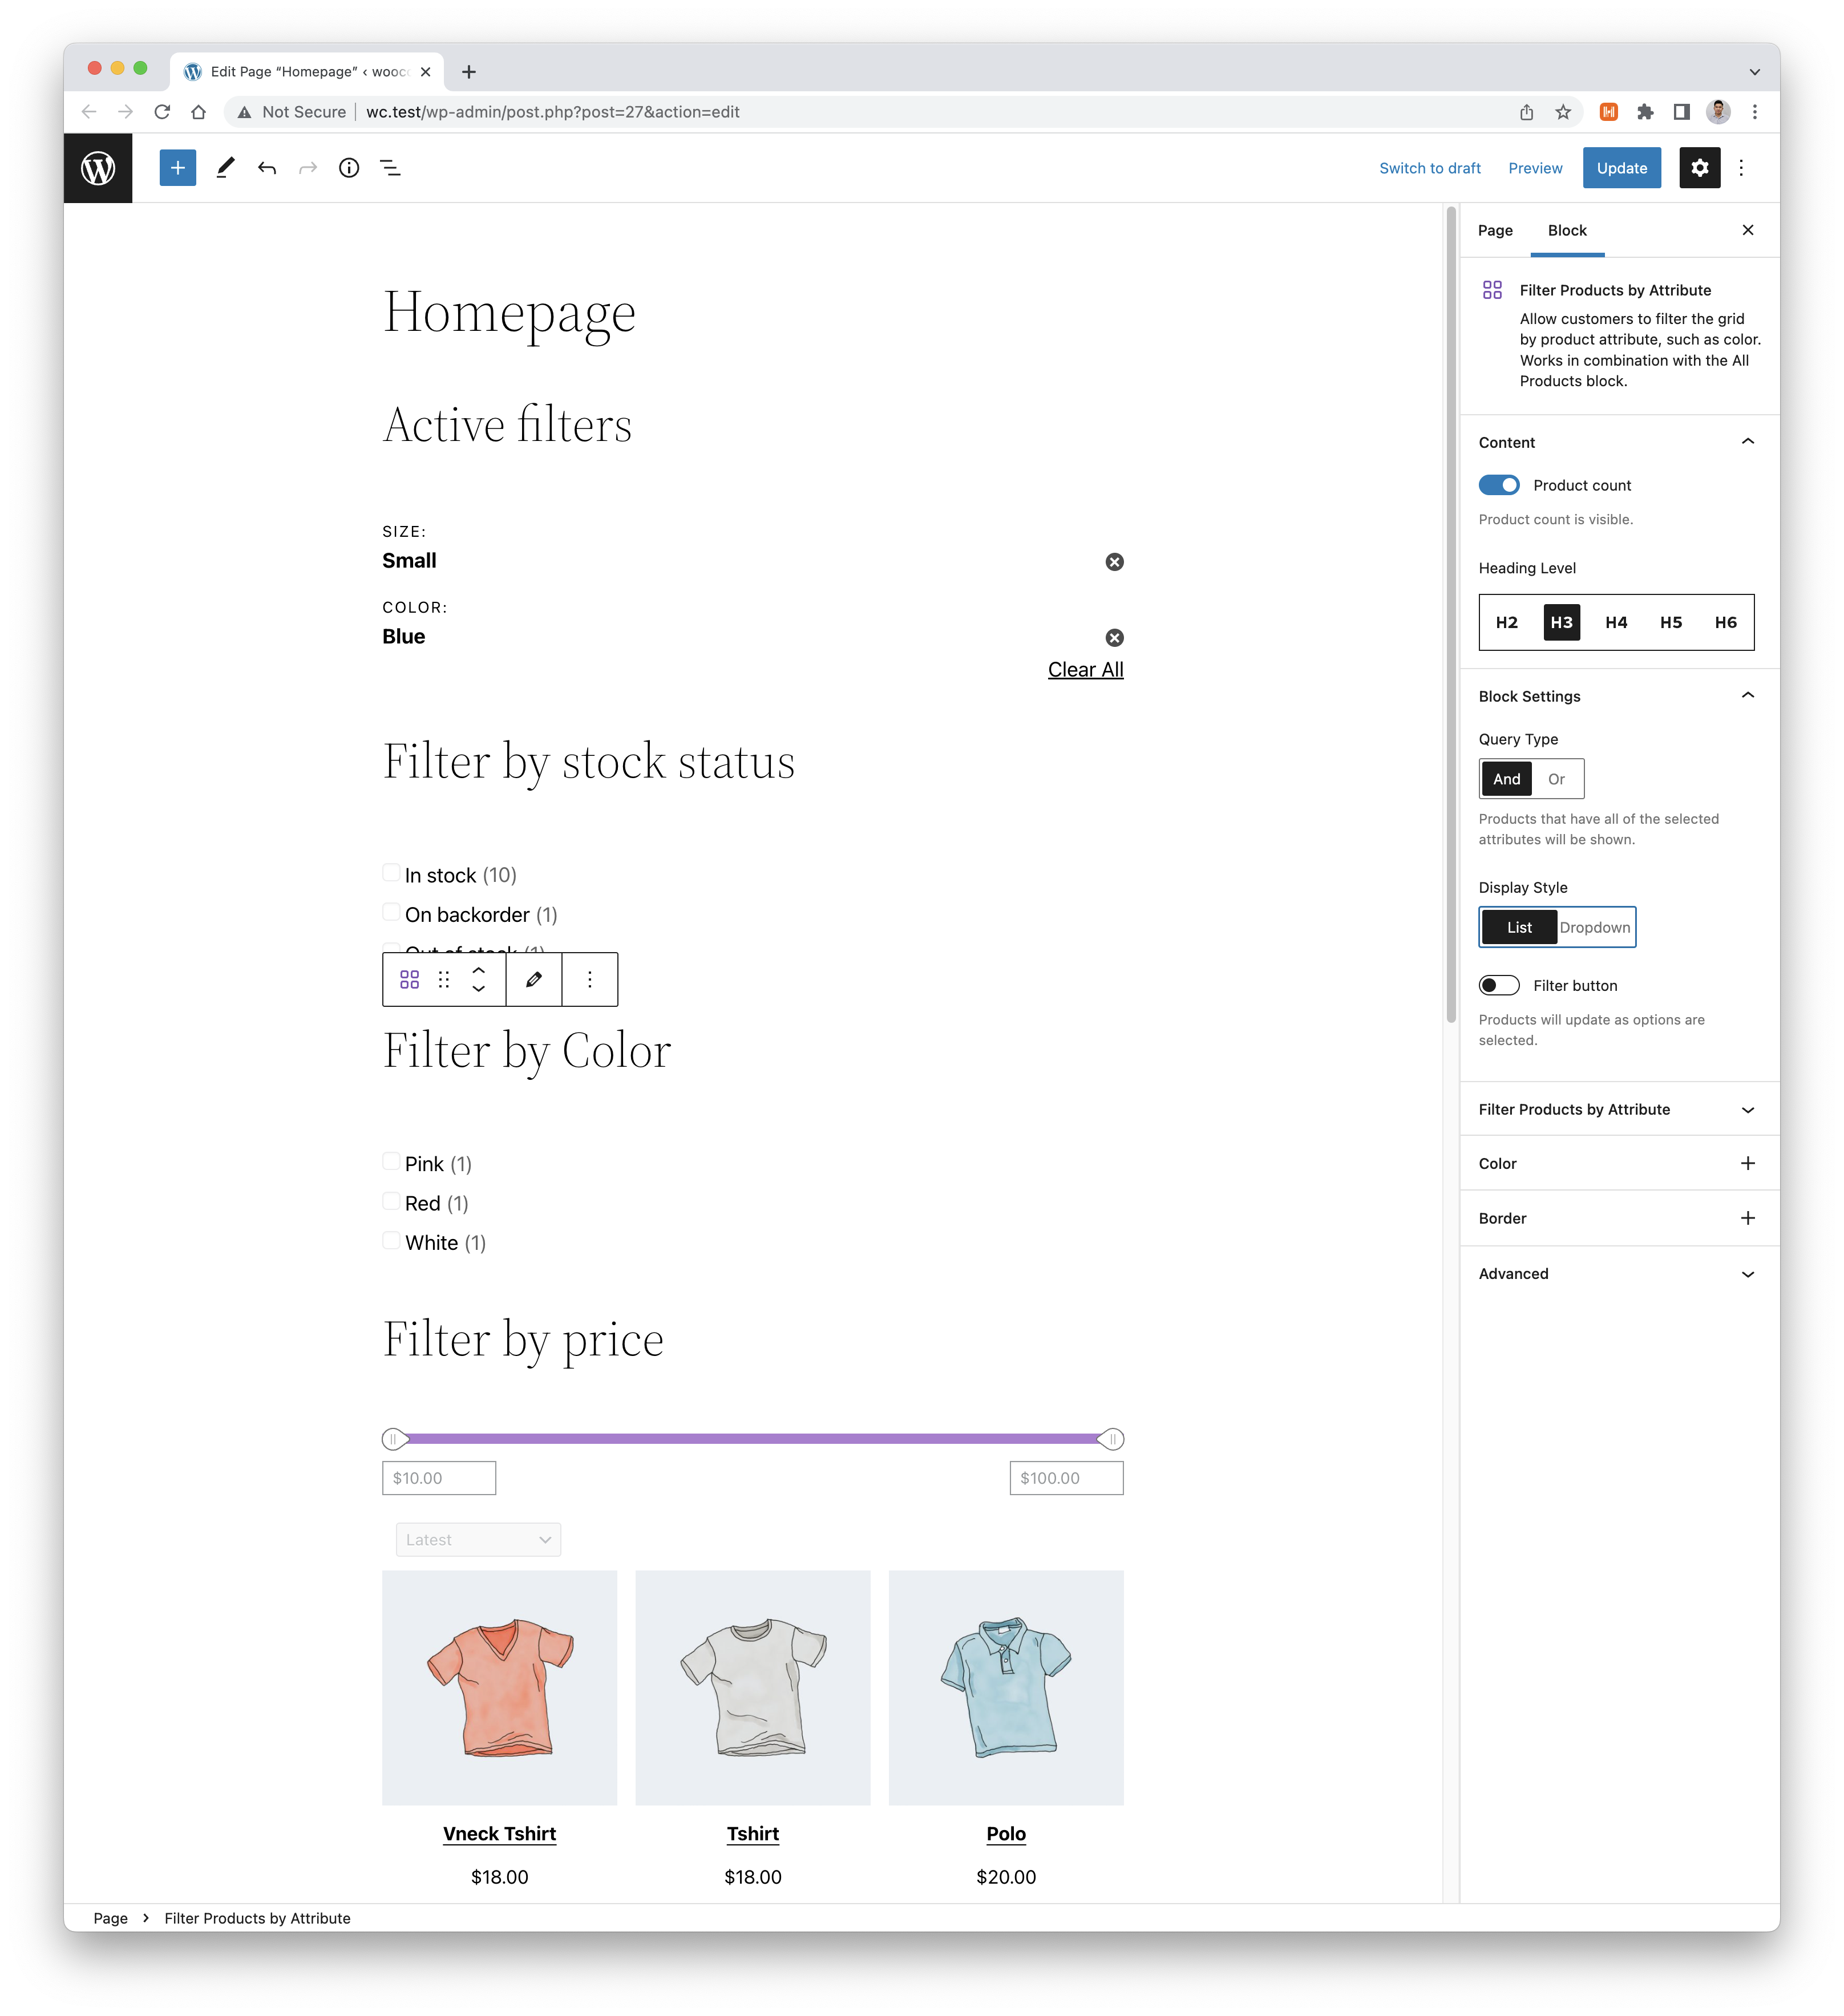This screenshot has height=2016, width=1844.
Task: Switch to the Page tab
Action: click(1495, 231)
